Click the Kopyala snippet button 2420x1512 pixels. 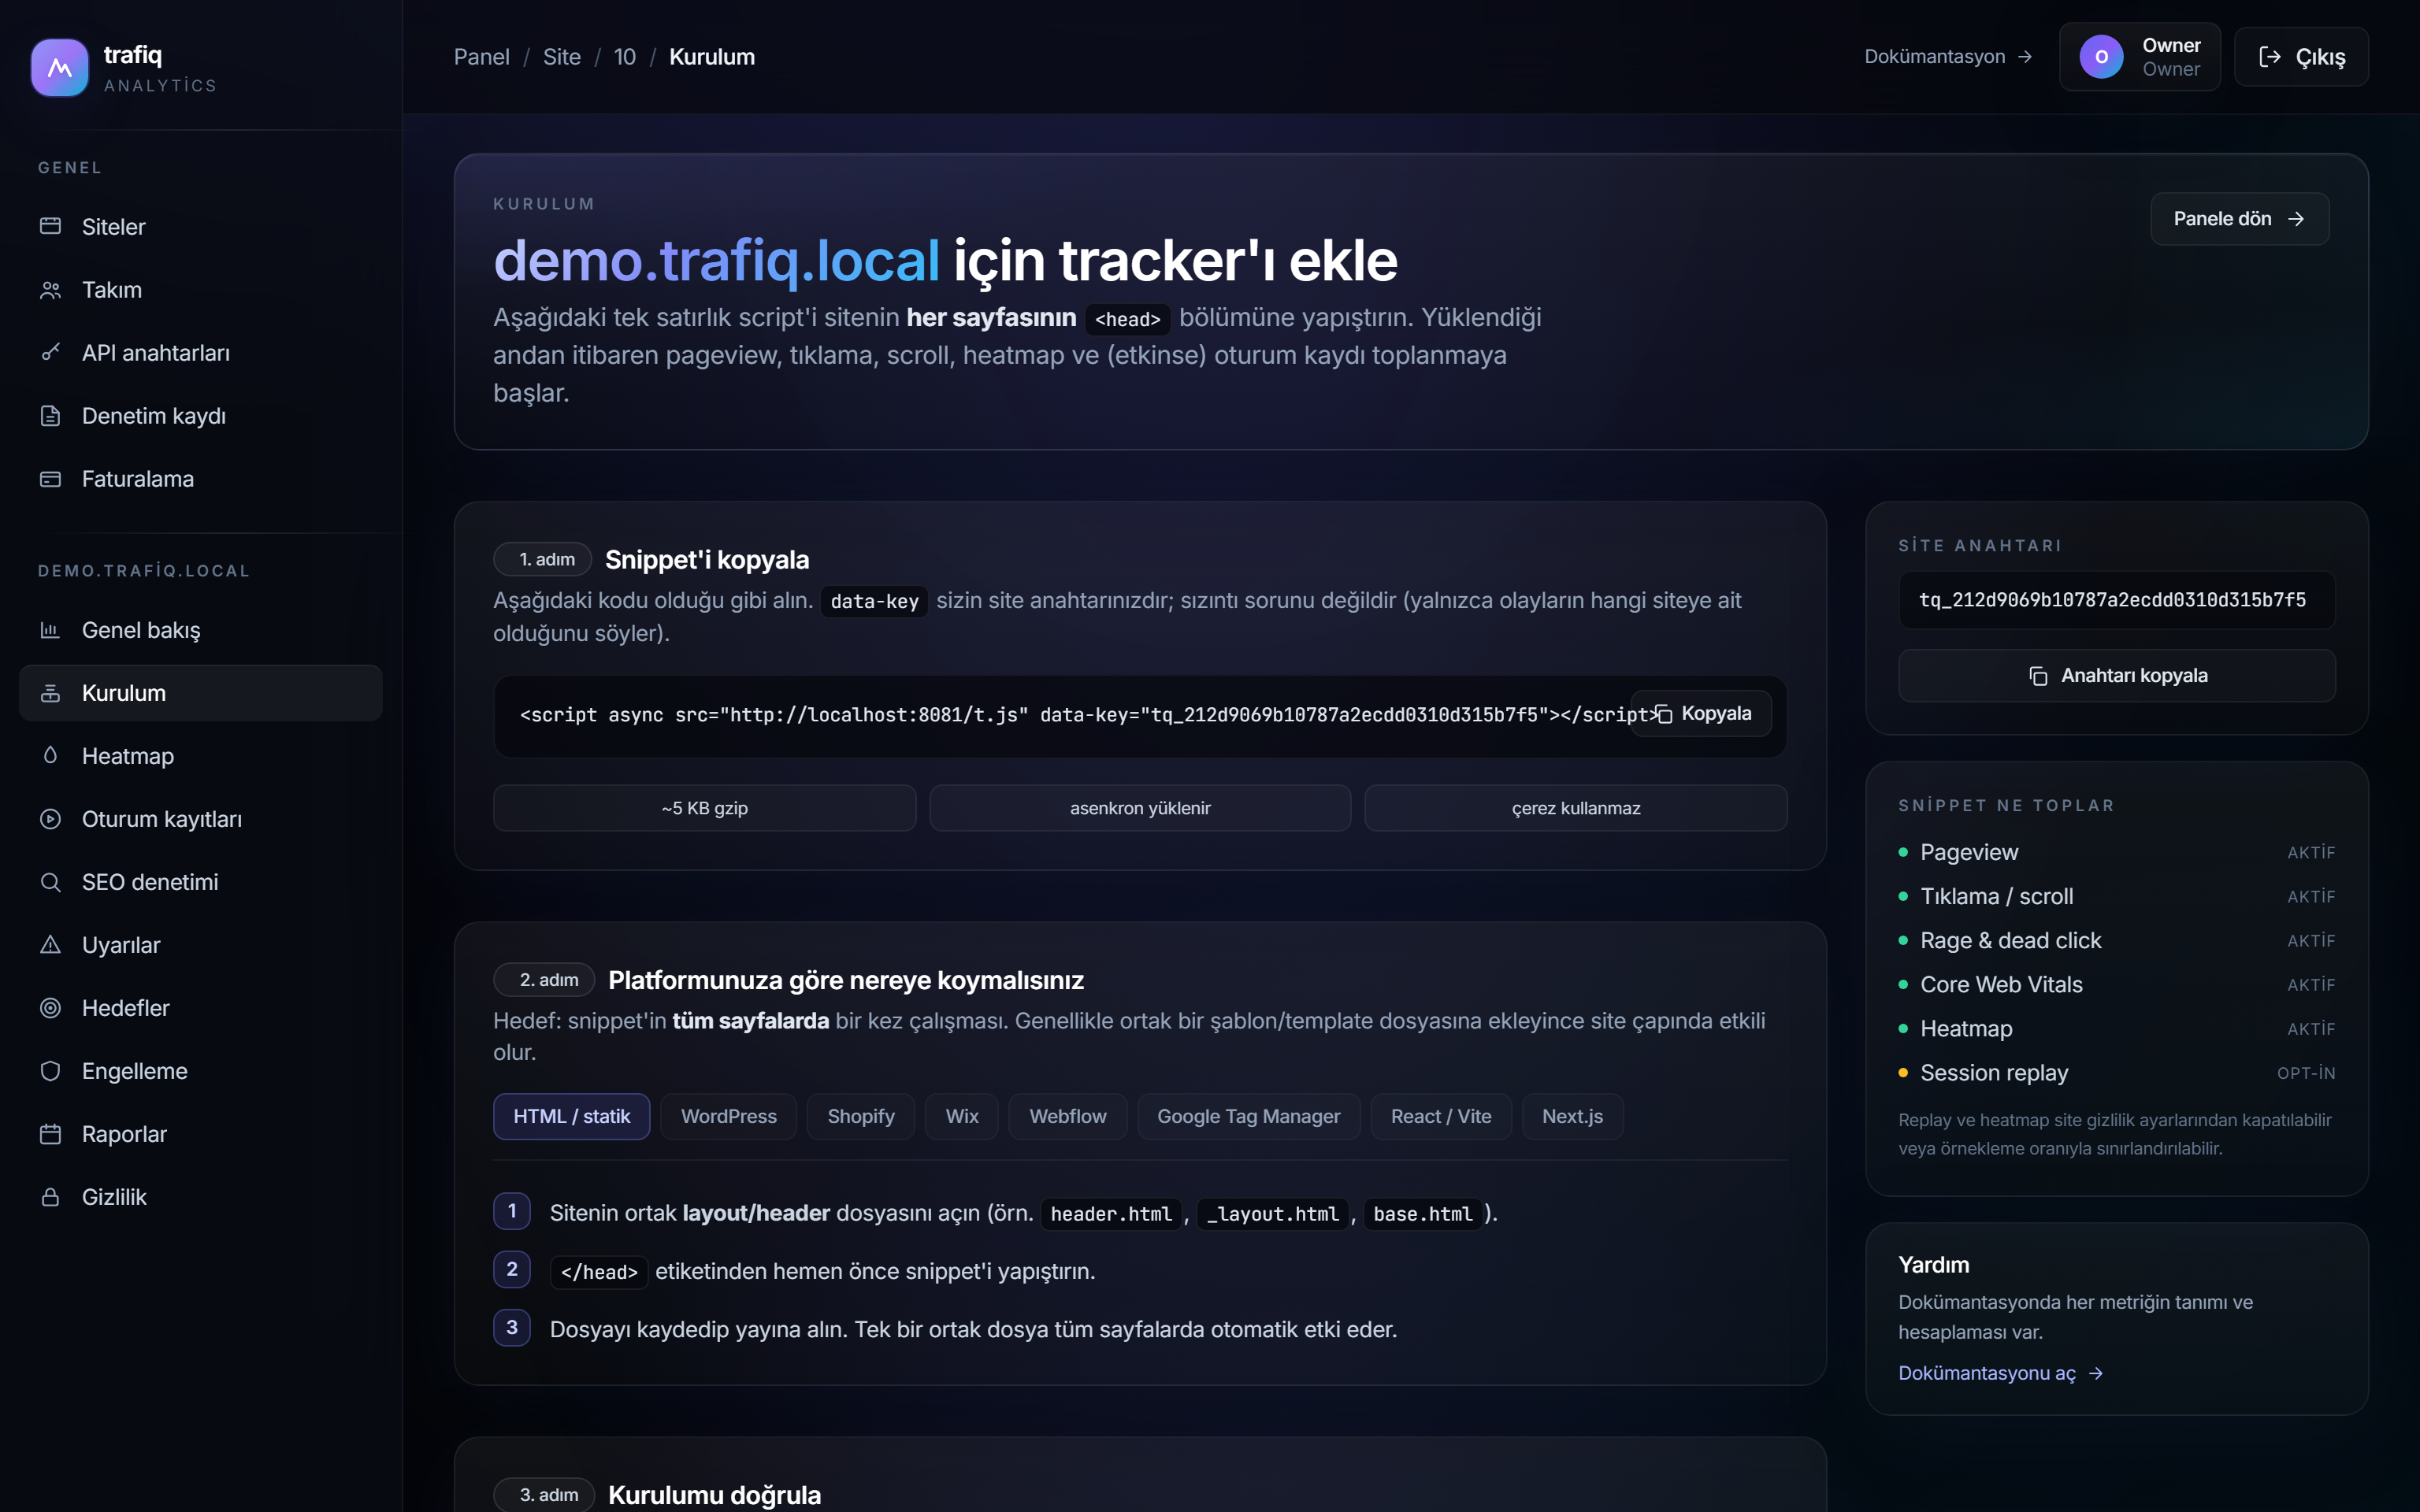click(1701, 714)
